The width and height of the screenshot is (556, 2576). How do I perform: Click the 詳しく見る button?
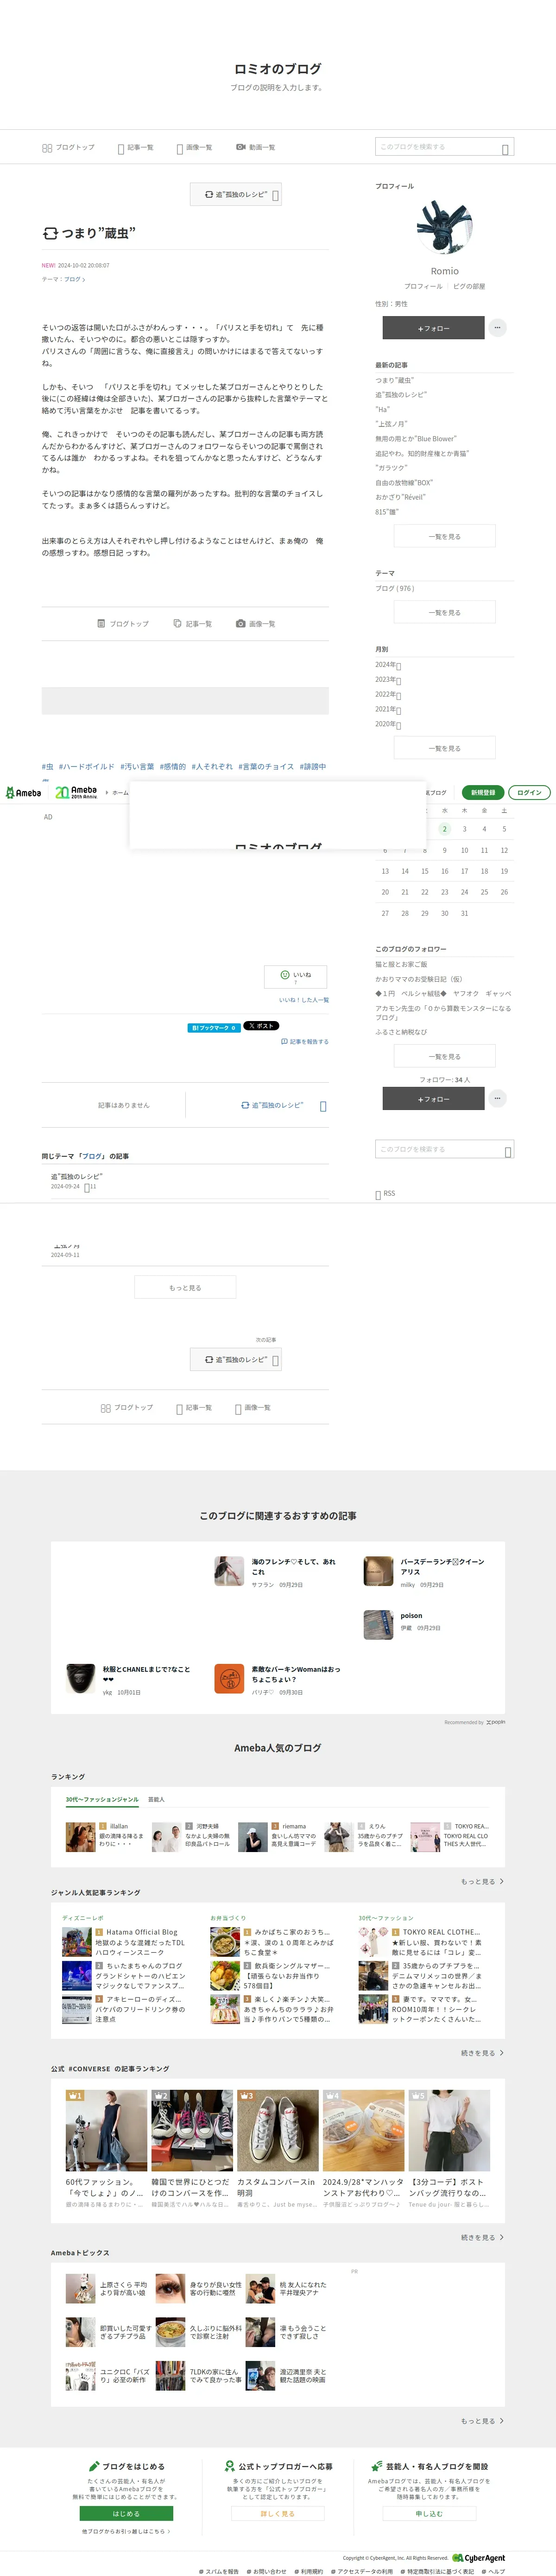(x=278, y=2513)
